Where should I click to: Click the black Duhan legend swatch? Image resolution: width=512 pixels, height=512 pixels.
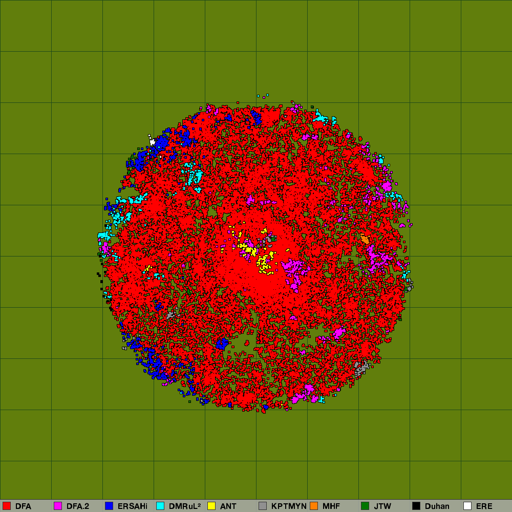416,506
